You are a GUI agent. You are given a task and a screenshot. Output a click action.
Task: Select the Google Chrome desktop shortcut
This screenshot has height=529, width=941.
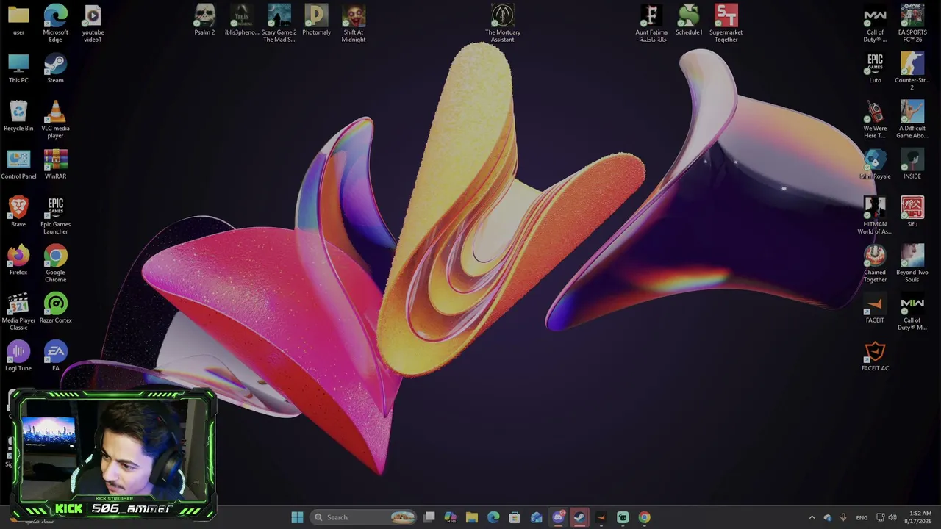(55, 264)
